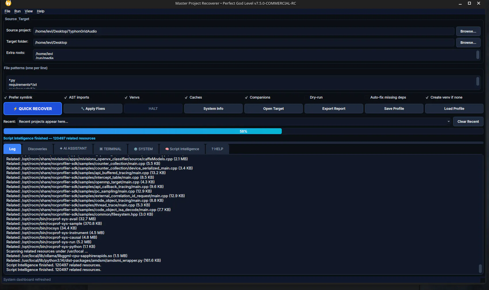Screen dimensions: 489x290
Task: Toggle the AST imports checkbox
Action: (x=66, y=97)
